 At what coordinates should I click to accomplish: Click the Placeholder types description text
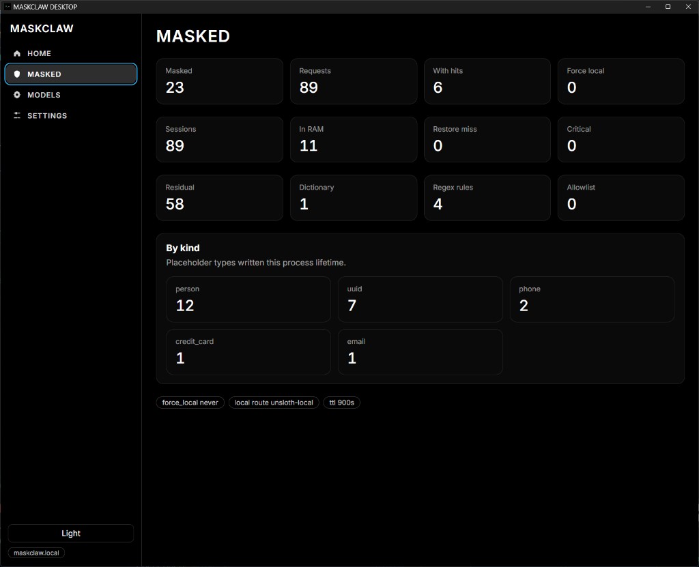(x=256, y=263)
